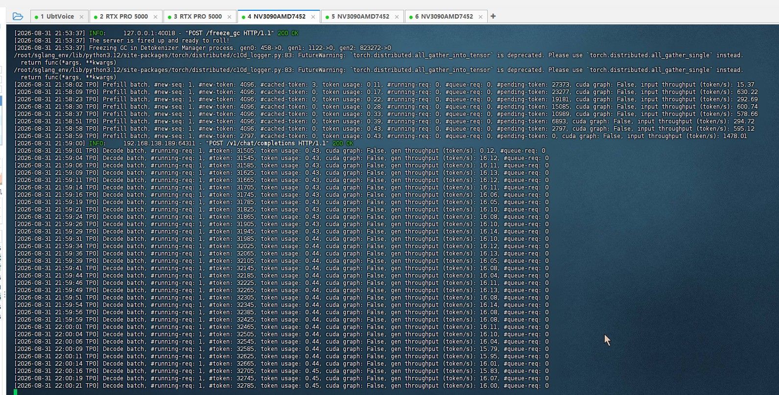Click the "gen2: 823272->0" value

tap(365, 48)
